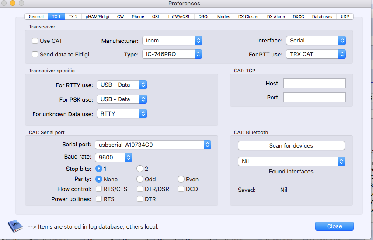
Task: Open the Phone tab
Action: pyautogui.click(x=138, y=17)
